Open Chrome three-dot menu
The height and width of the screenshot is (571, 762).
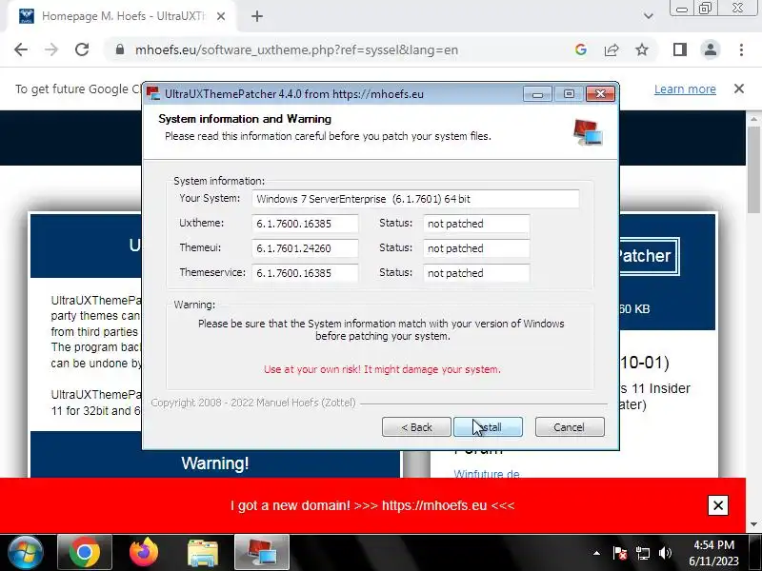741,49
